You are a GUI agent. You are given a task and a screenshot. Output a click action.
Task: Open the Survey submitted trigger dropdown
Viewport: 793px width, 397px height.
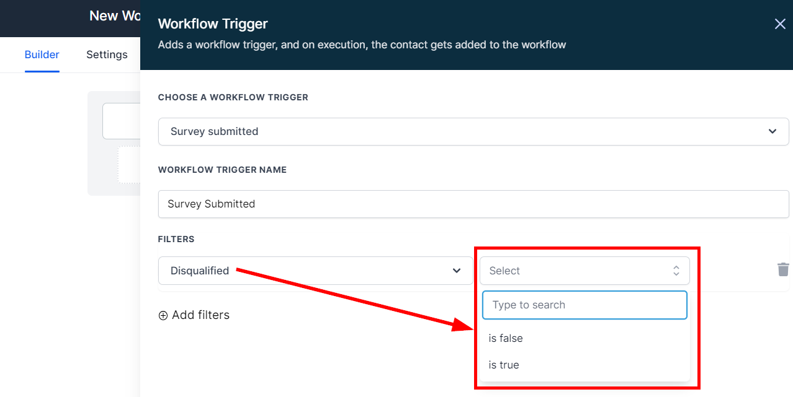(473, 131)
